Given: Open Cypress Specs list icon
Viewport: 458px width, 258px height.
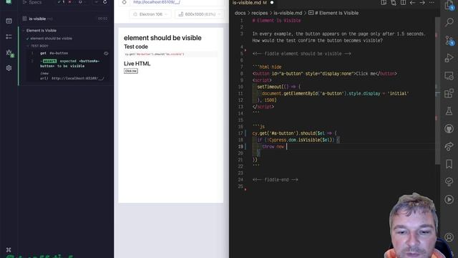Looking at the screenshot, I should coord(9,37).
